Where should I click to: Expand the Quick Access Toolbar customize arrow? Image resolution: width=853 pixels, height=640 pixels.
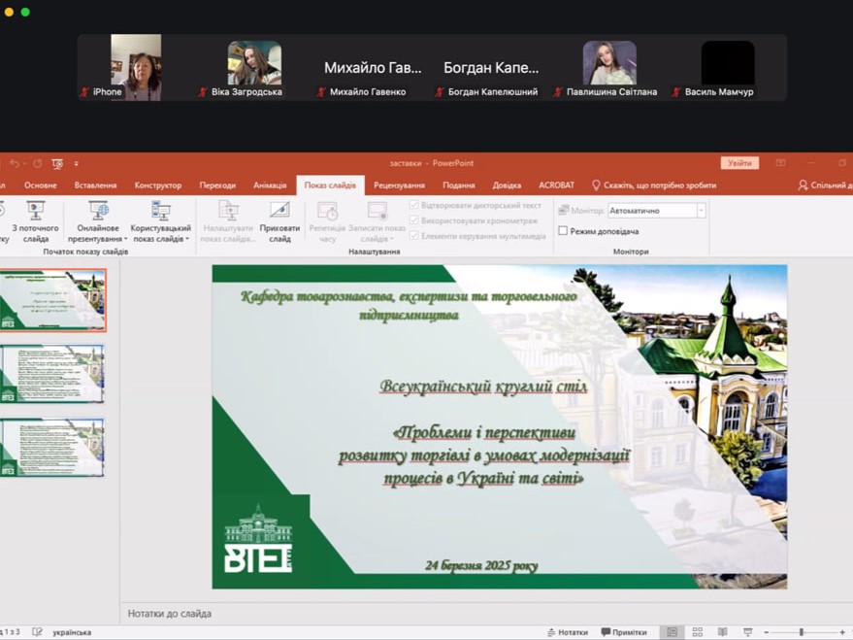[76, 163]
